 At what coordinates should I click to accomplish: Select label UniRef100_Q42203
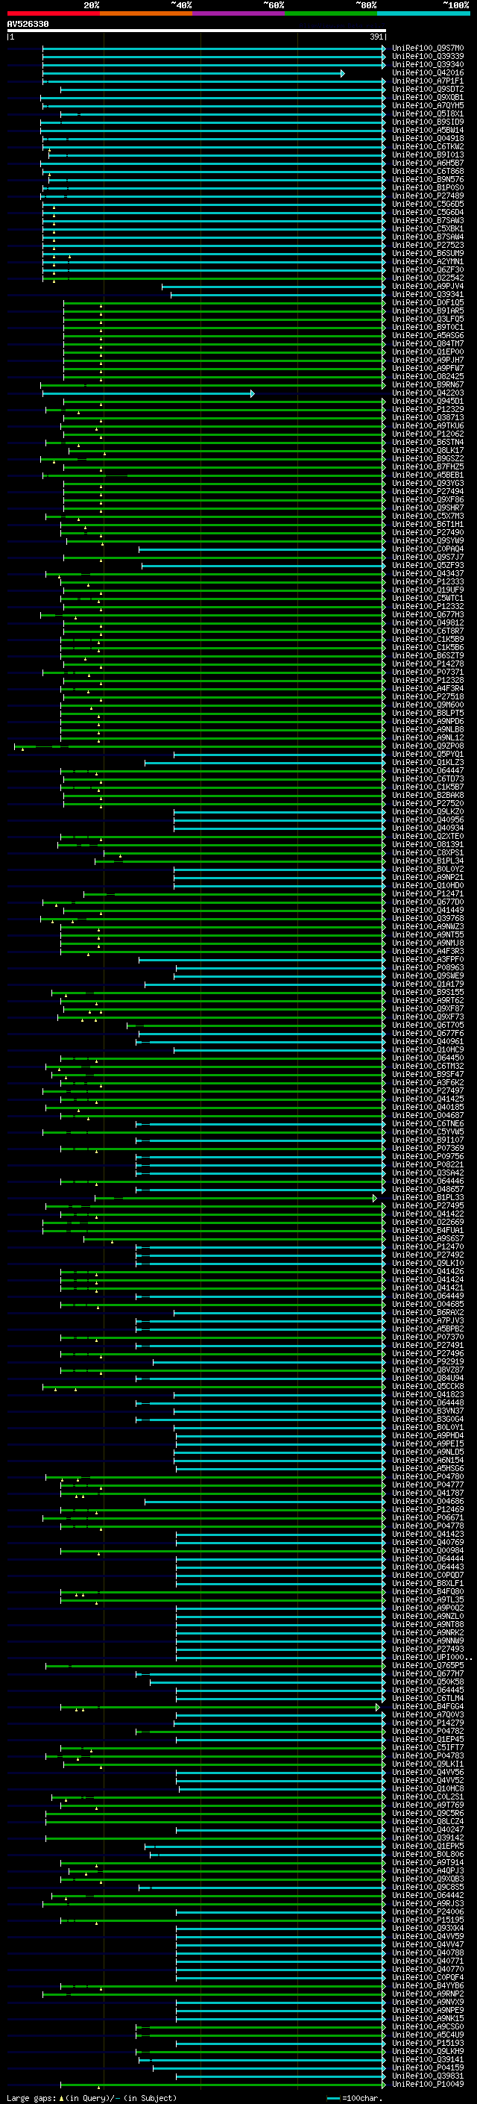tap(428, 393)
